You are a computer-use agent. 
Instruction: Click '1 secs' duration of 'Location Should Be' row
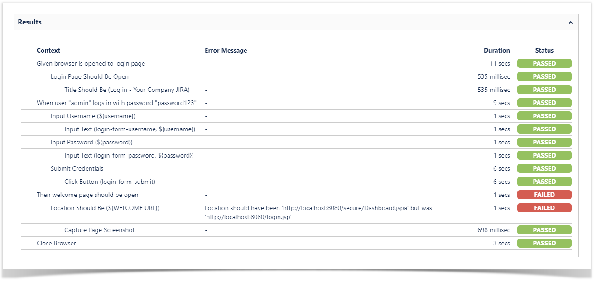tap(502, 208)
